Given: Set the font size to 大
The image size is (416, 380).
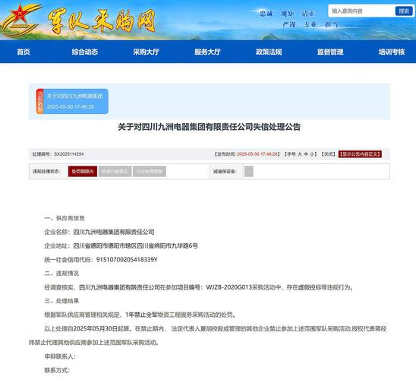Looking at the screenshot, I should point(300,154).
